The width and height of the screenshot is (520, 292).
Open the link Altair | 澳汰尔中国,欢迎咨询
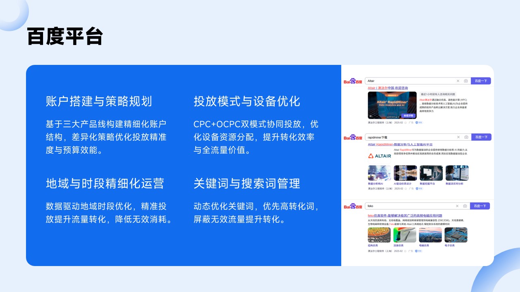click(388, 88)
